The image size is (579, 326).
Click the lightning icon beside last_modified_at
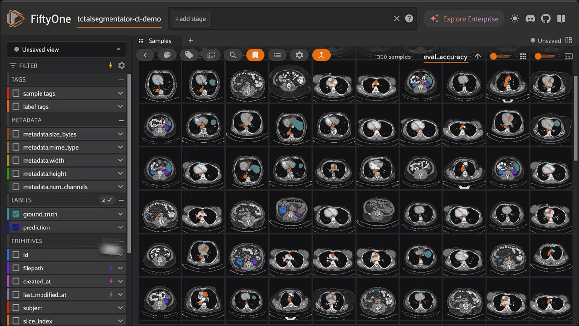click(x=111, y=295)
